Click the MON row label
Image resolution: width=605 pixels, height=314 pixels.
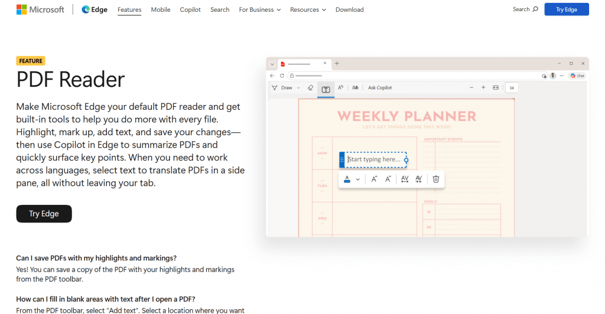[x=322, y=153]
